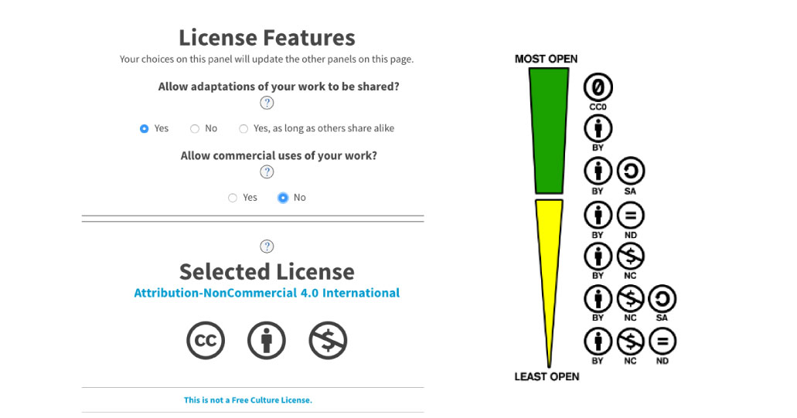797x418 pixels.
Task: Click the ND icon in BY-ND row
Action: [x=631, y=216]
